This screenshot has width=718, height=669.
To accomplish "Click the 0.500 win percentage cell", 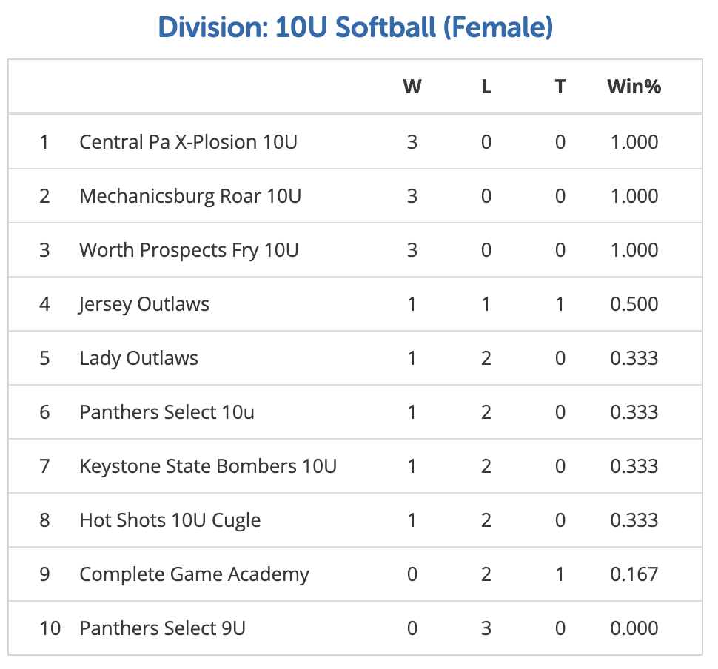I will click(x=634, y=304).
